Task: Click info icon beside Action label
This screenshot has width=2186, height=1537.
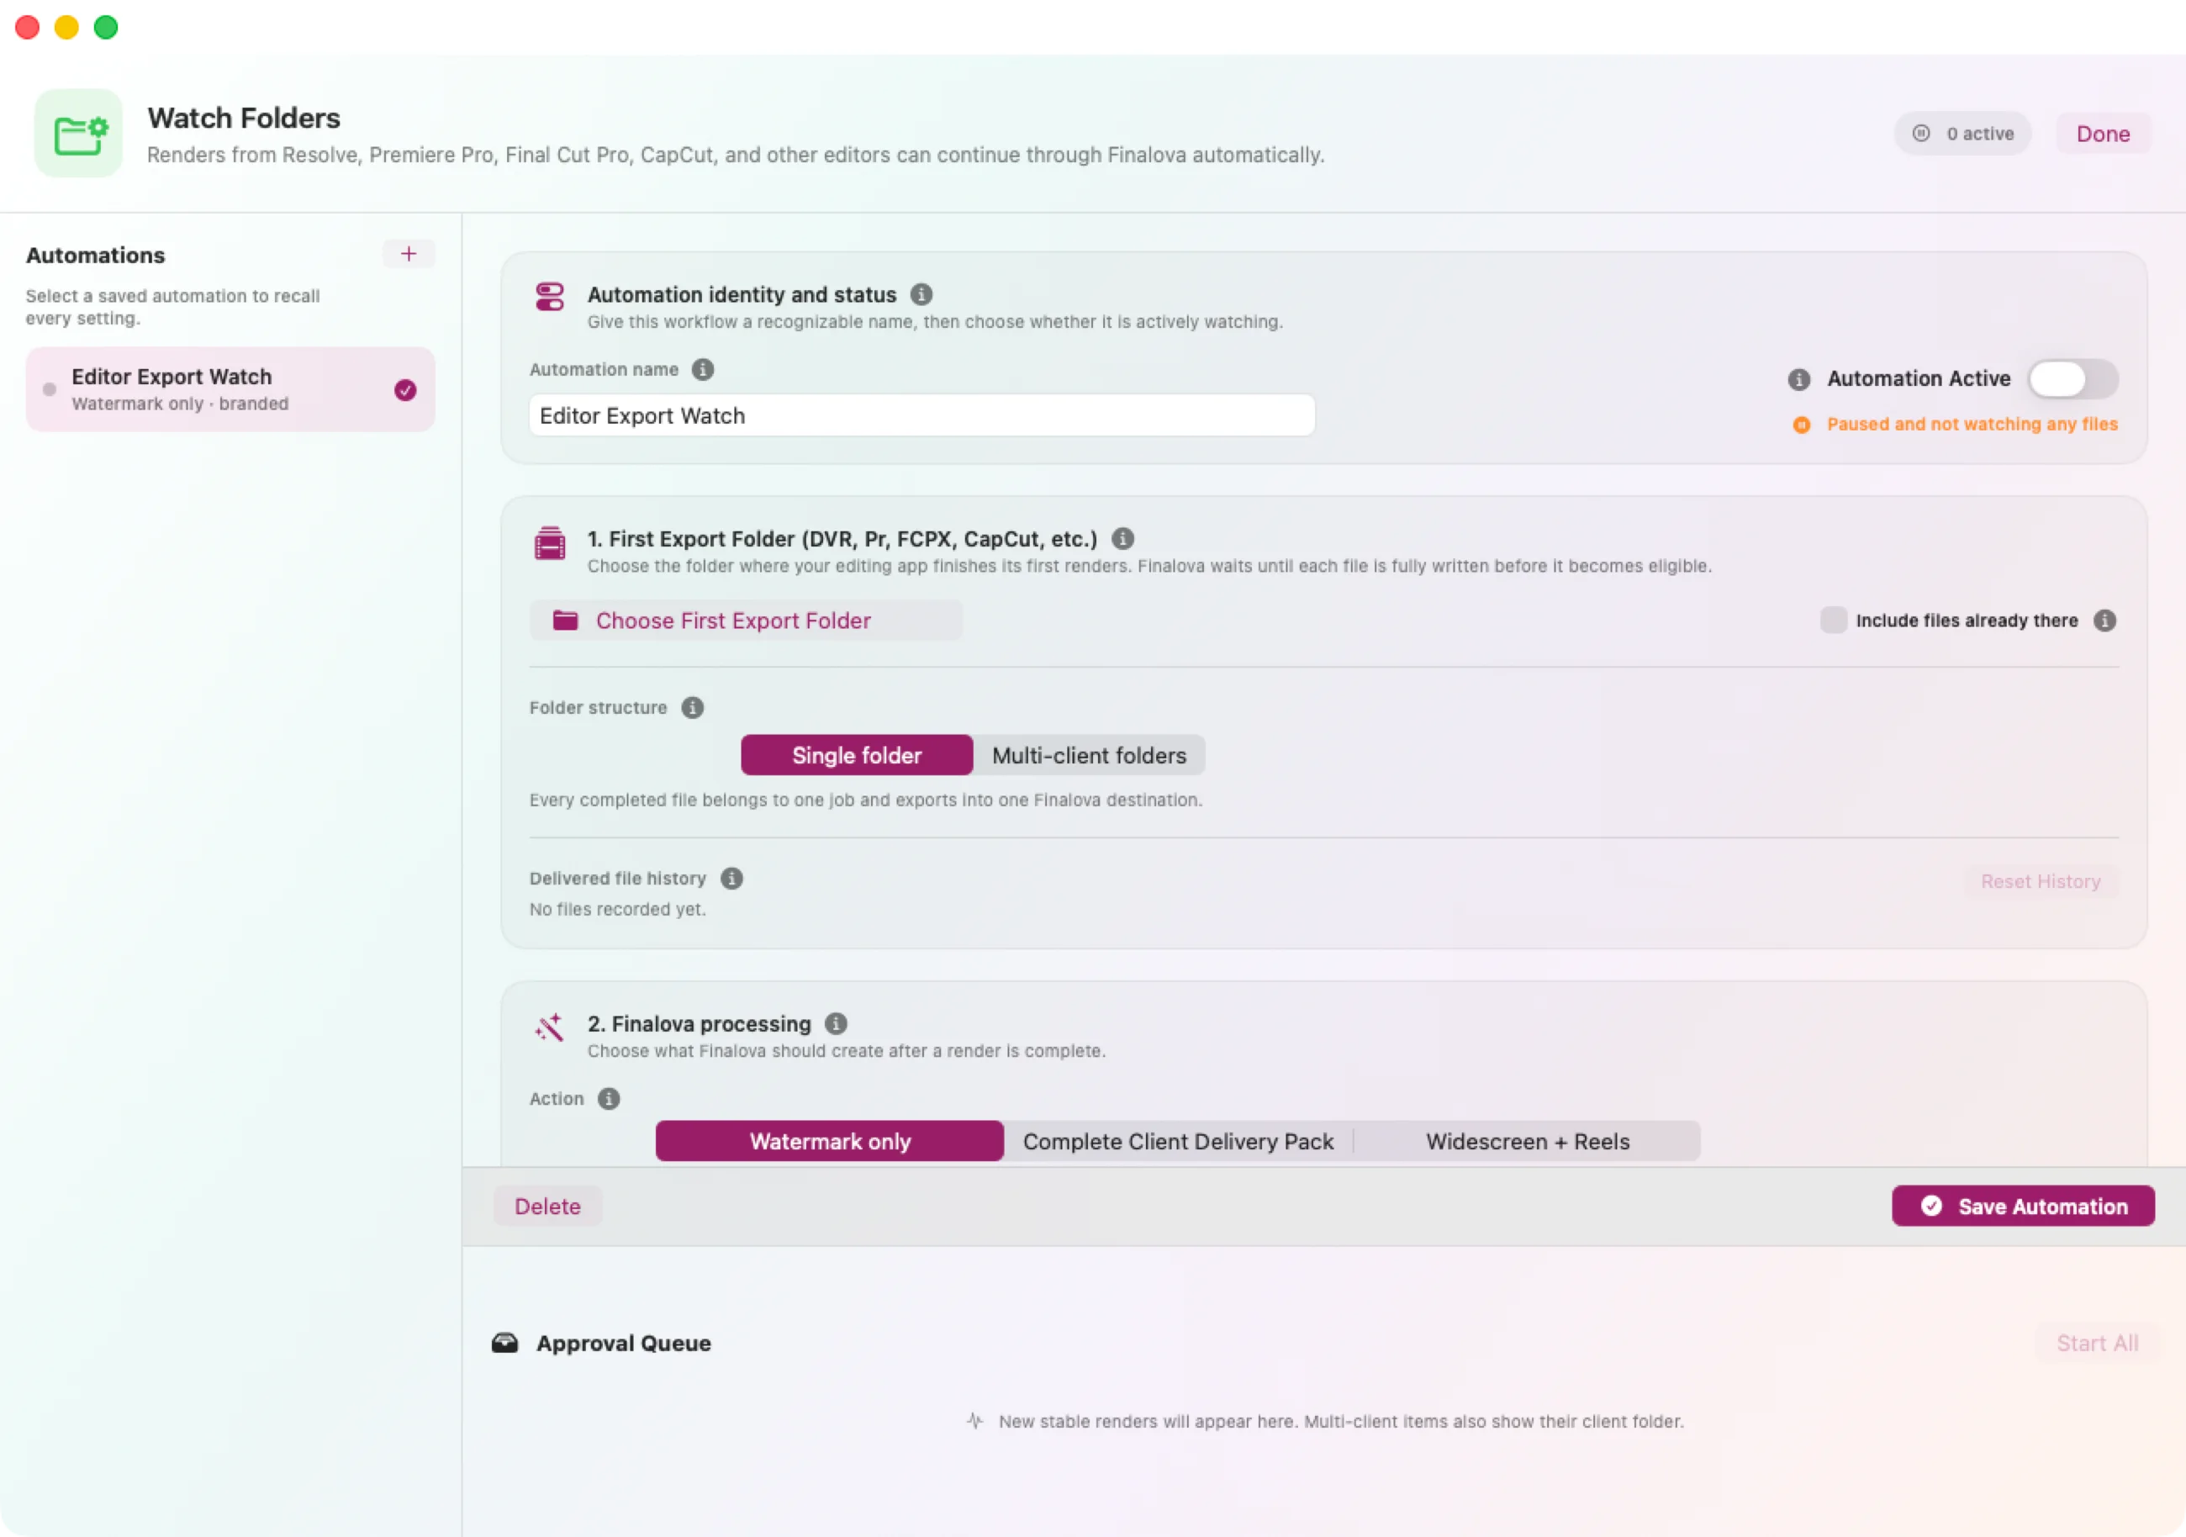Action: [x=609, y=1099]
